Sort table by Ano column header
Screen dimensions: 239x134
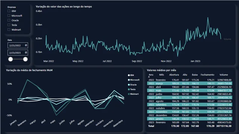tap(151, 74)
